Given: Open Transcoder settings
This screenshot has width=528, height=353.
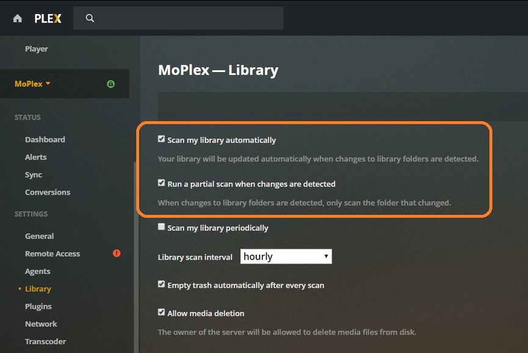Looking at the screenshot, I should click(45, 341).
